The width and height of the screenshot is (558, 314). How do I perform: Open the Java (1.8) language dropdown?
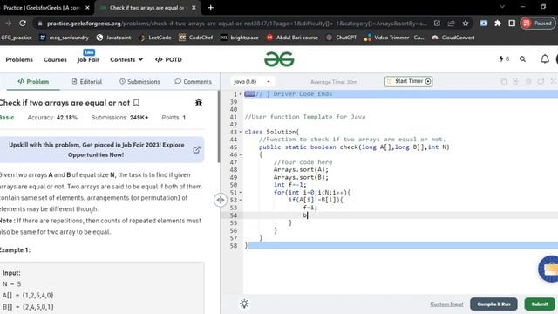[252, 81]
